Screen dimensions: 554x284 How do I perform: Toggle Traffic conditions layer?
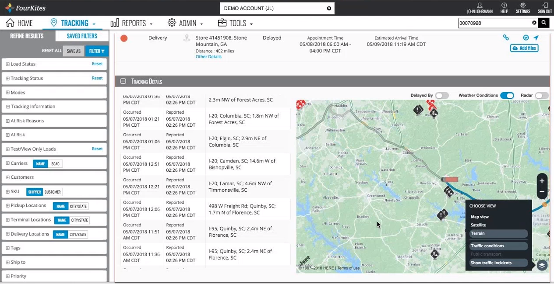click(498, 246)
